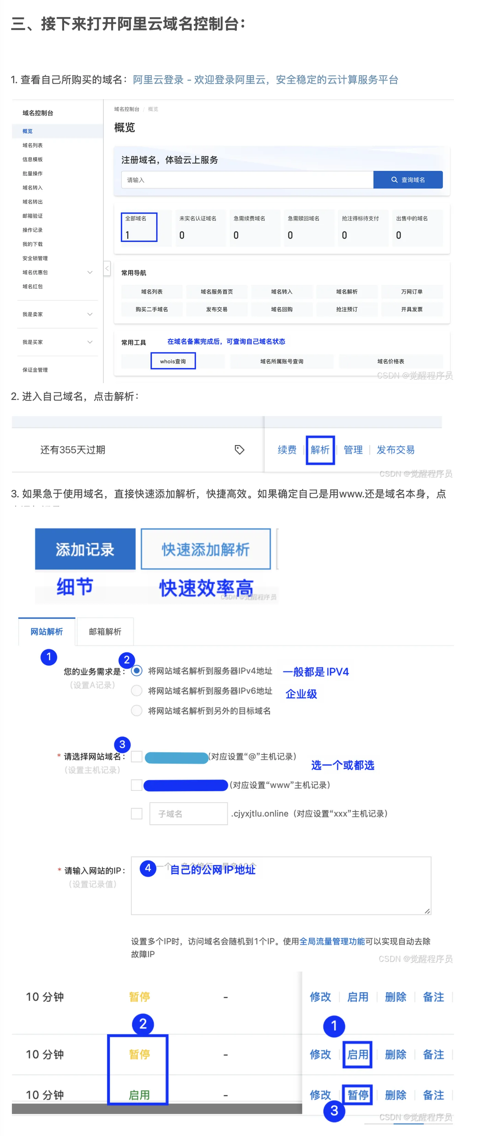Click the 发布交易 link beside 管理
The width and height of the screenshot is (480, 1136).
point(395,449)
